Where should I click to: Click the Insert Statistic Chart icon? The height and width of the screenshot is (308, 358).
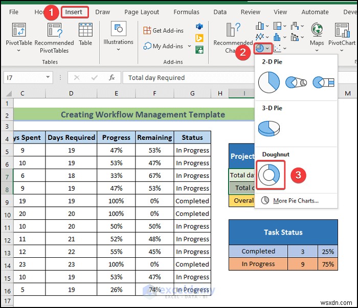pos(277,37)
